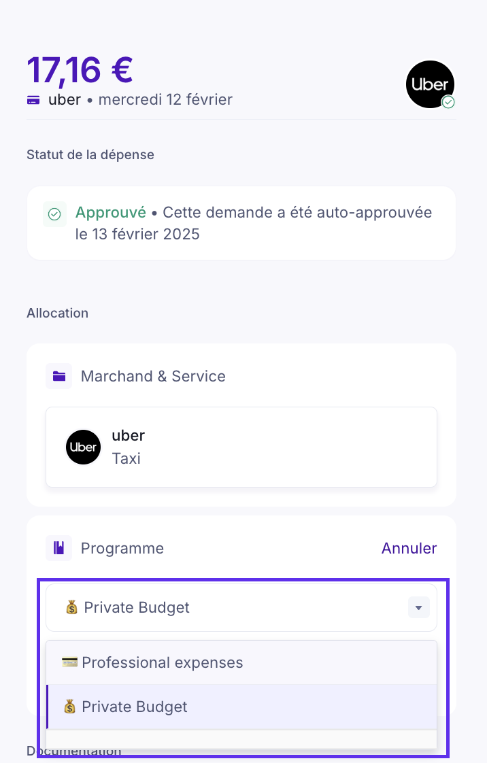Click the payment card icon beside uber

pyautogui.click(x=33, y=100)
